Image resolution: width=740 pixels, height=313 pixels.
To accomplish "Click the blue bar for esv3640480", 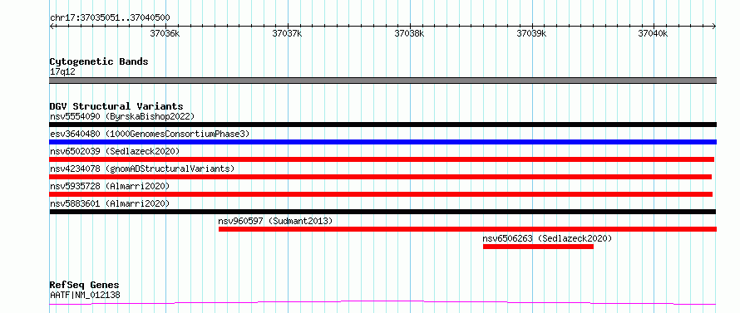I will tap(382, 142).
